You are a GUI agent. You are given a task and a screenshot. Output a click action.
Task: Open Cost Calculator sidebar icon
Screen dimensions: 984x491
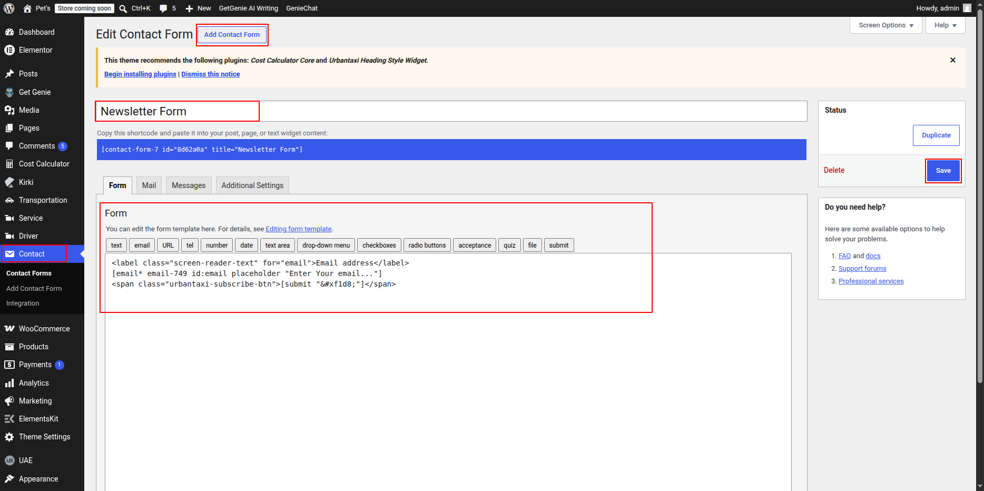pyautogui.click(x=9, y=164)
